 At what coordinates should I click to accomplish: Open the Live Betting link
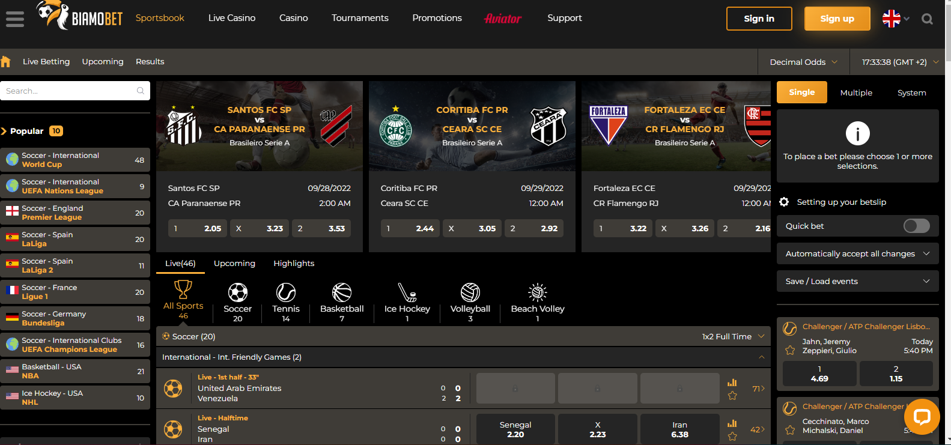pyautogui.click(x=46, y=61)
